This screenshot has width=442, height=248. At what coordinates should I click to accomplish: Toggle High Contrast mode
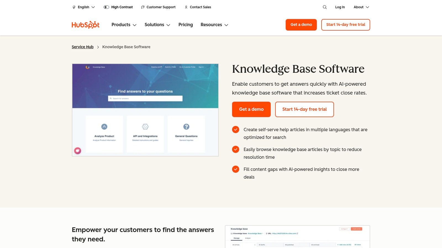pos(106,7)
